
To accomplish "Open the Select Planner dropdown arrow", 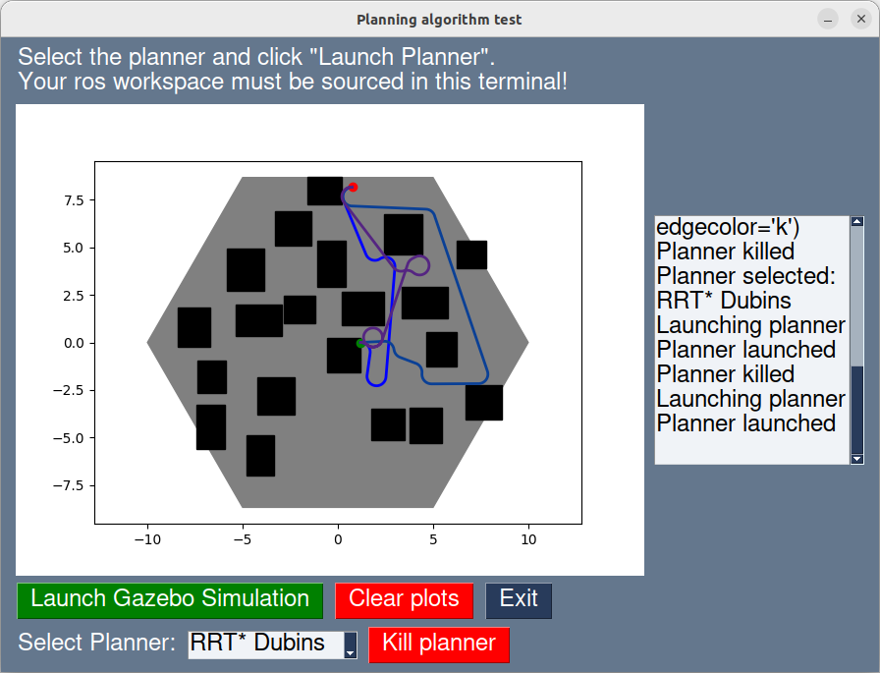I will (351, 645).
